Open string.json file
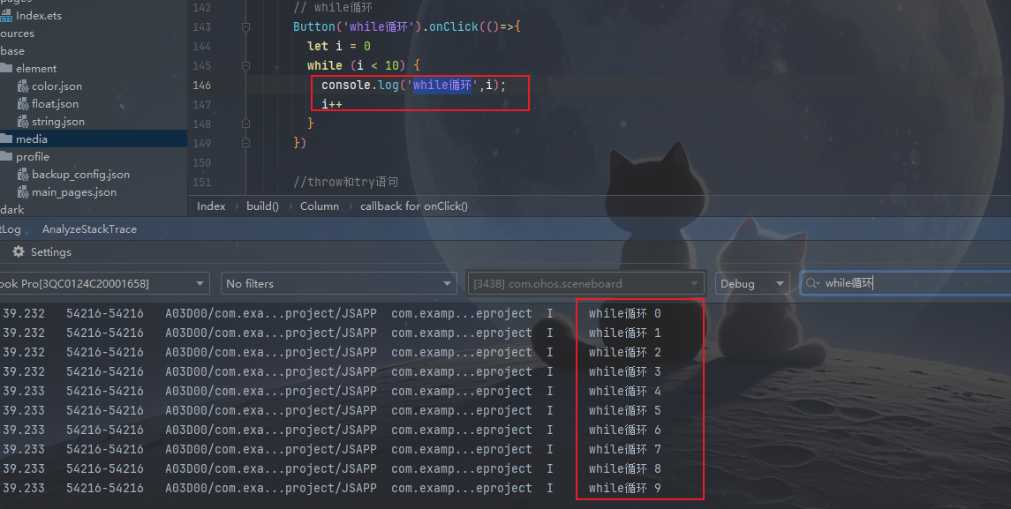 pos(58,121)
